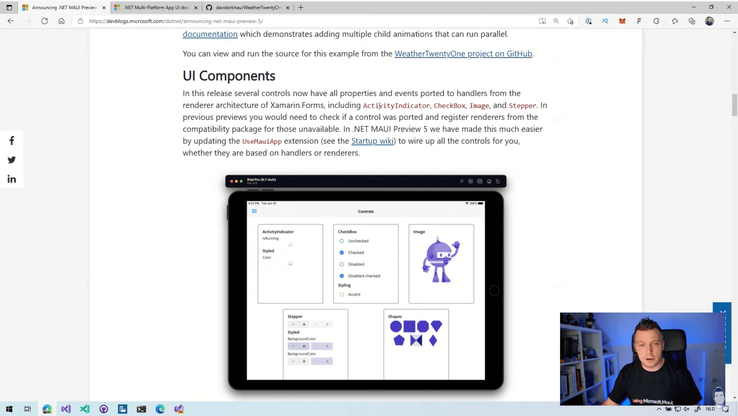Open the MetaMask fox extension

pyautogui.click(x=622, y=21)
